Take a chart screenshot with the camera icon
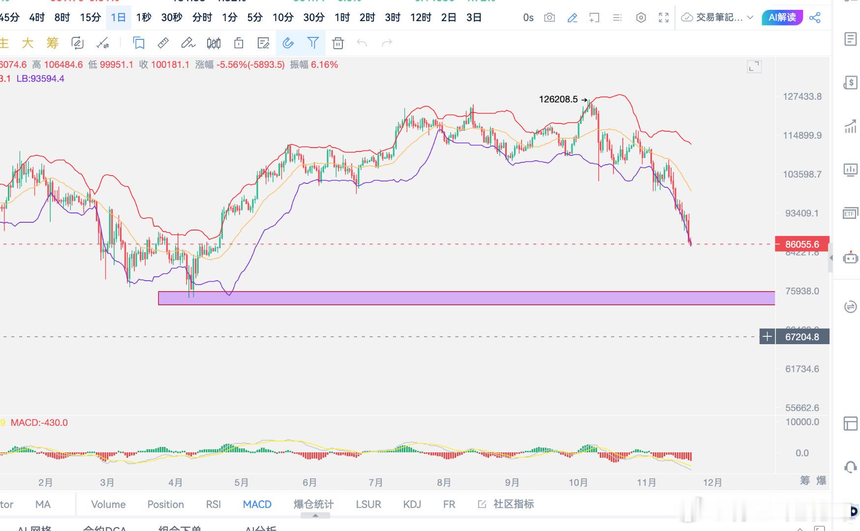The height and width of the screenshot is (531, 860). (550, 18)
